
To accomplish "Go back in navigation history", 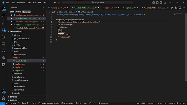I will click(55, 2).
